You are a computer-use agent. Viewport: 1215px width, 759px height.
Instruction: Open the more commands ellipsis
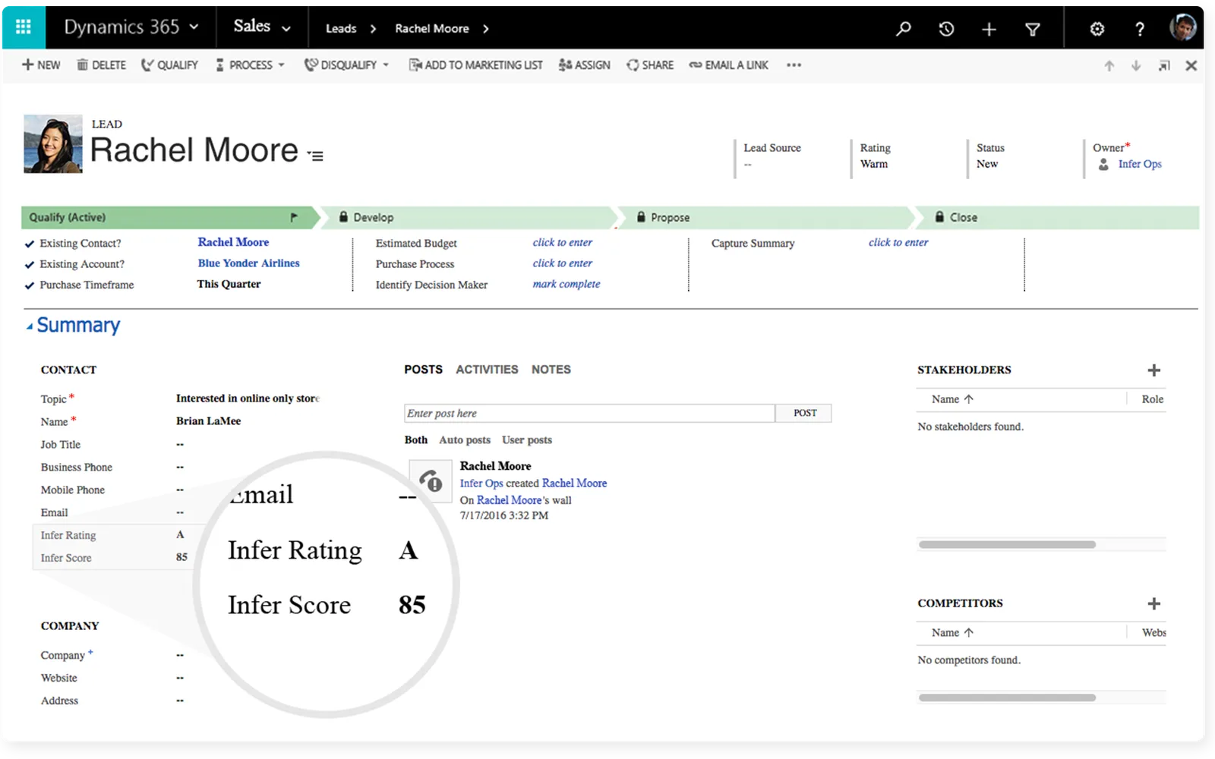(794, 65)
